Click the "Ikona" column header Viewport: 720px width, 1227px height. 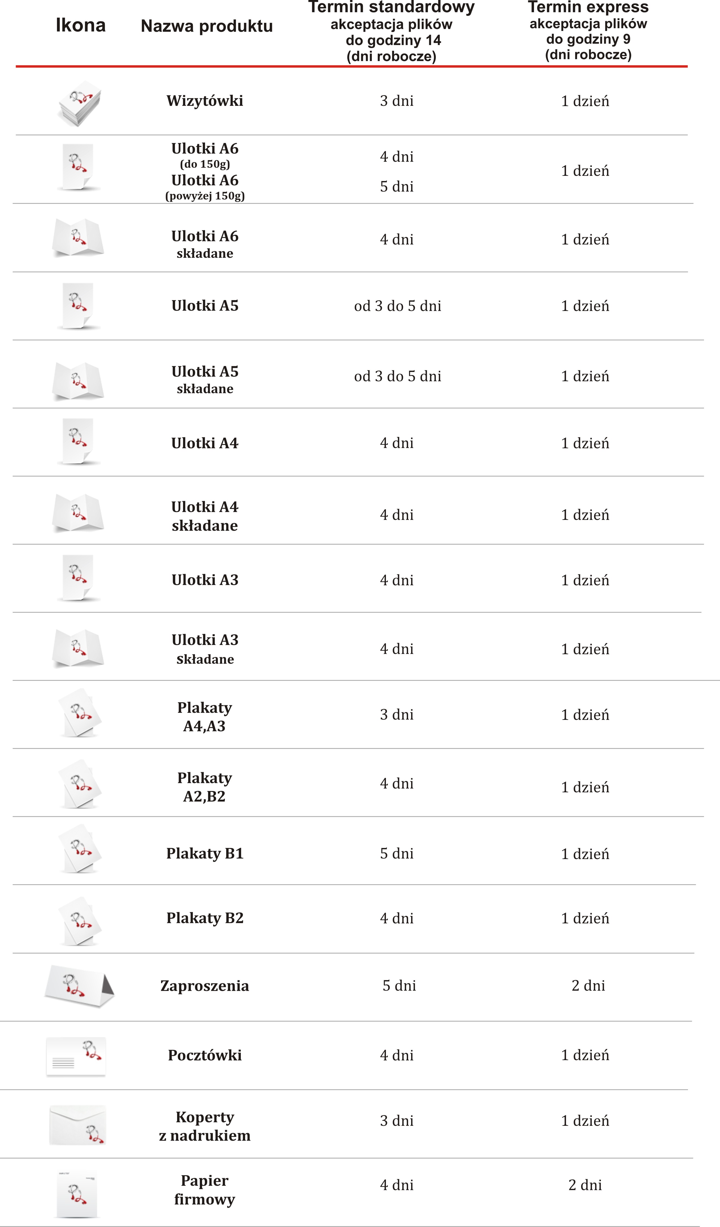tap(81, 25)
